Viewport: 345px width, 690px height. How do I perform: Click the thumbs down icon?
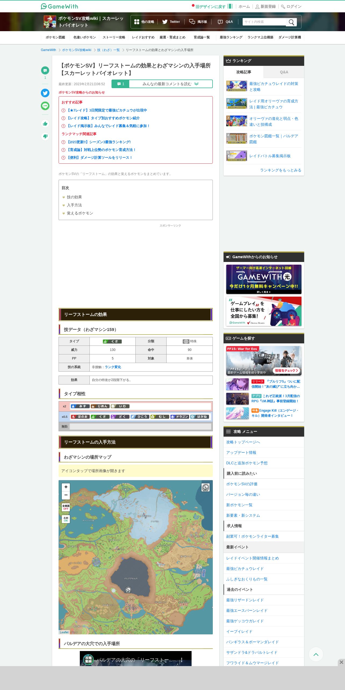[45, 136]
